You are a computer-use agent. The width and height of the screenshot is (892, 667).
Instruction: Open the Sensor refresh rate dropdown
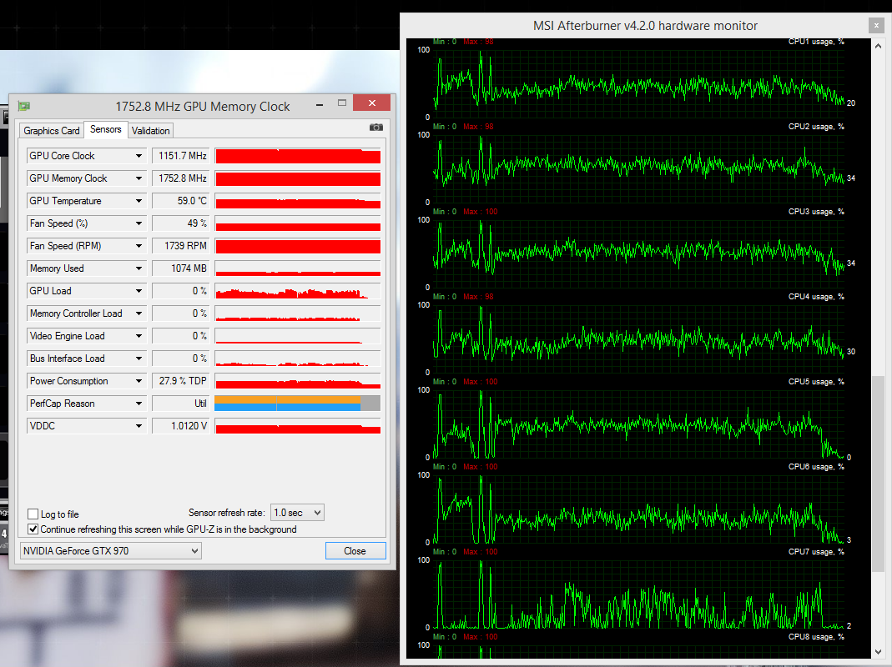tap(297, 513)
